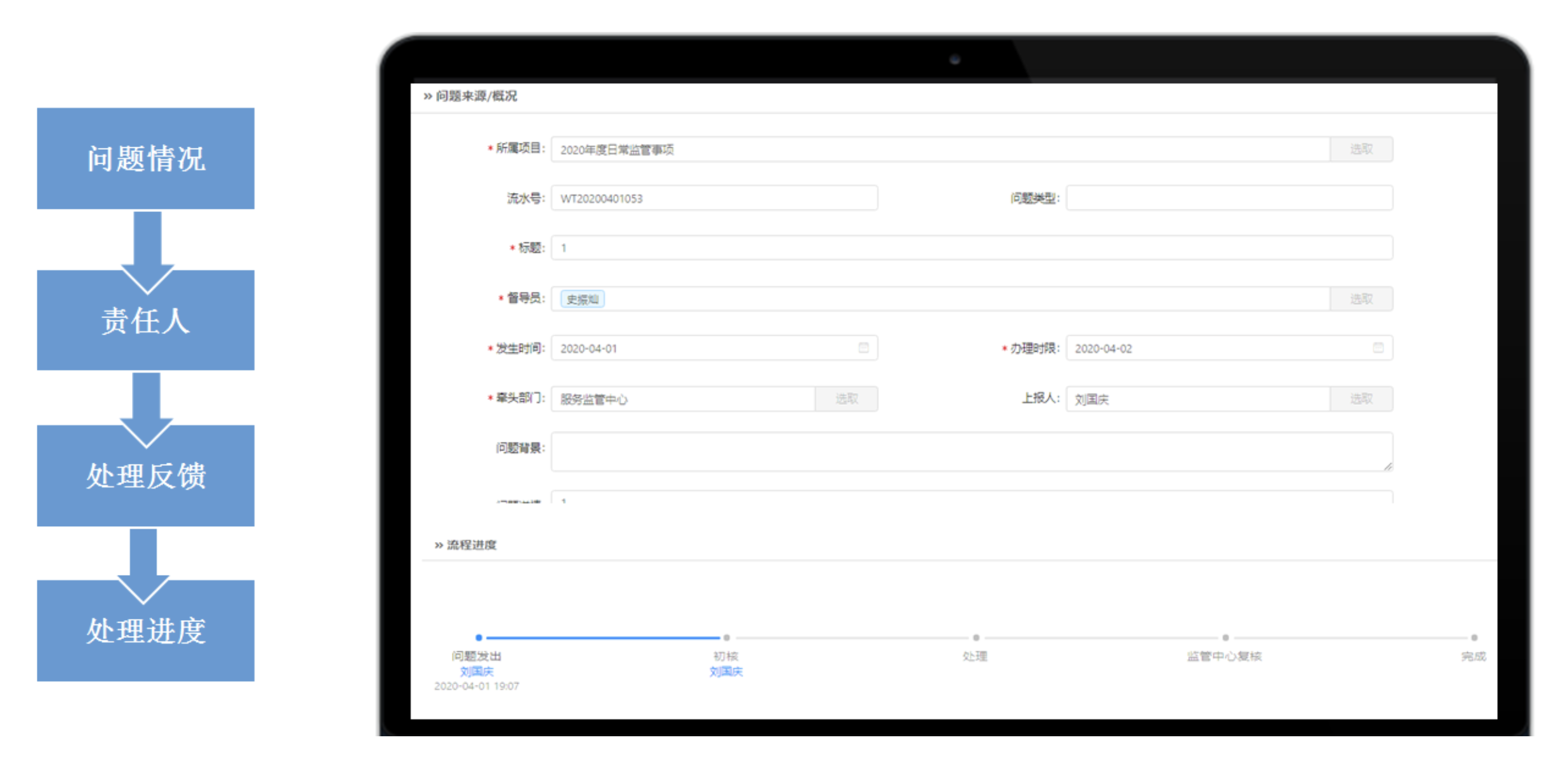The width and height of the screenshot is (1565, 768).
Task: Click into the 标题 input field
Action: pyautogui.click(x=972, y=248)
